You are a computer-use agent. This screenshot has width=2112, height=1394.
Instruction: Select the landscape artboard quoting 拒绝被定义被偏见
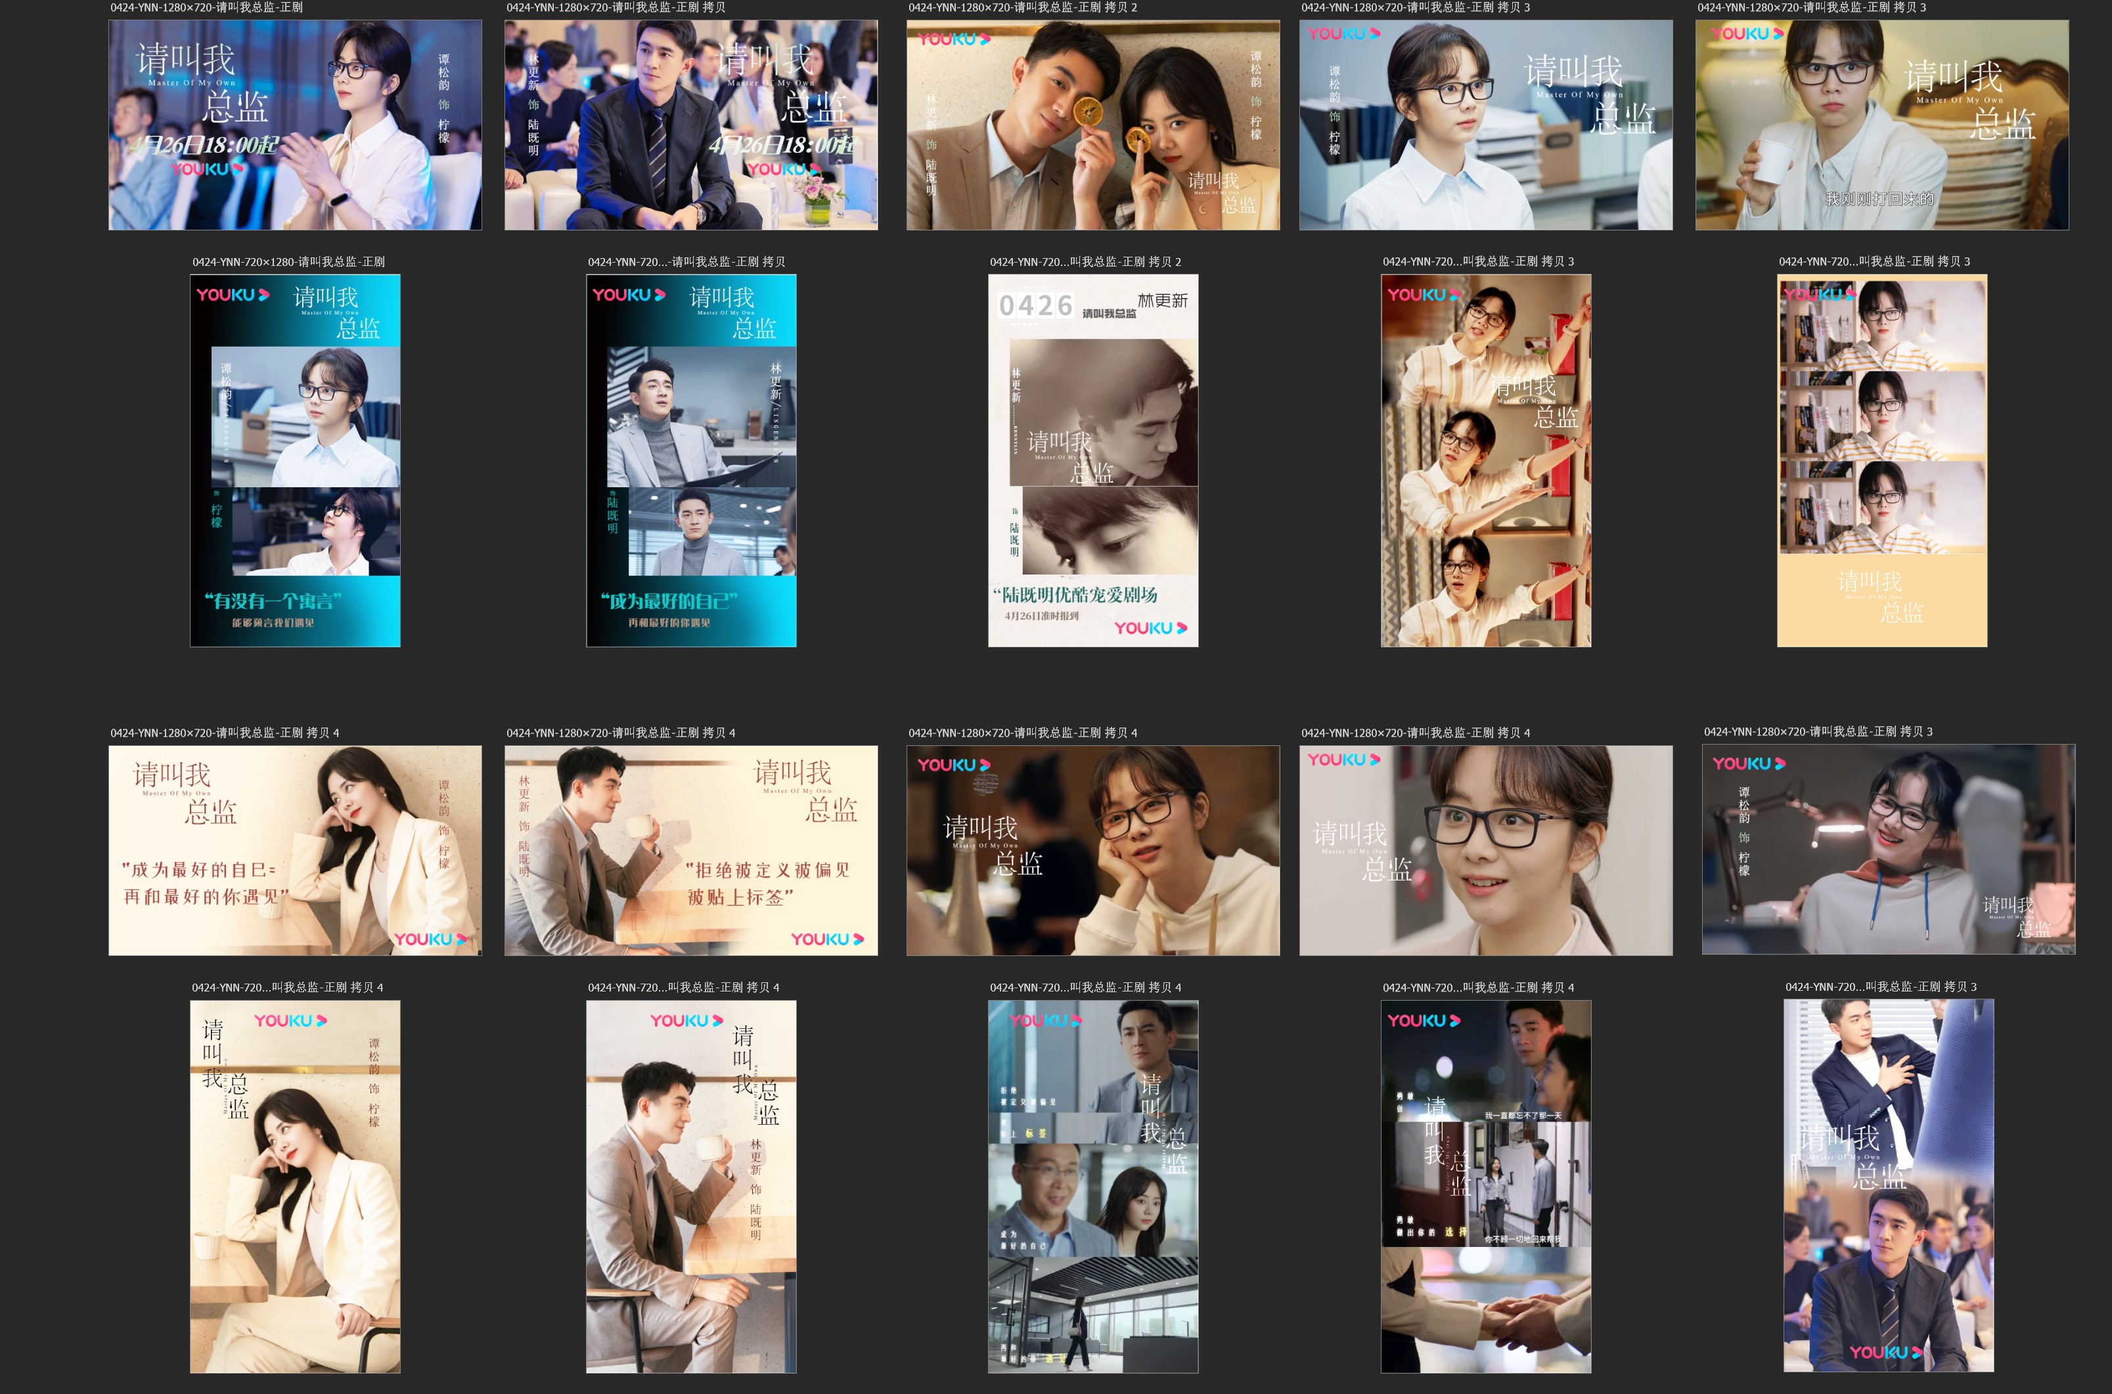pos(691,851)
